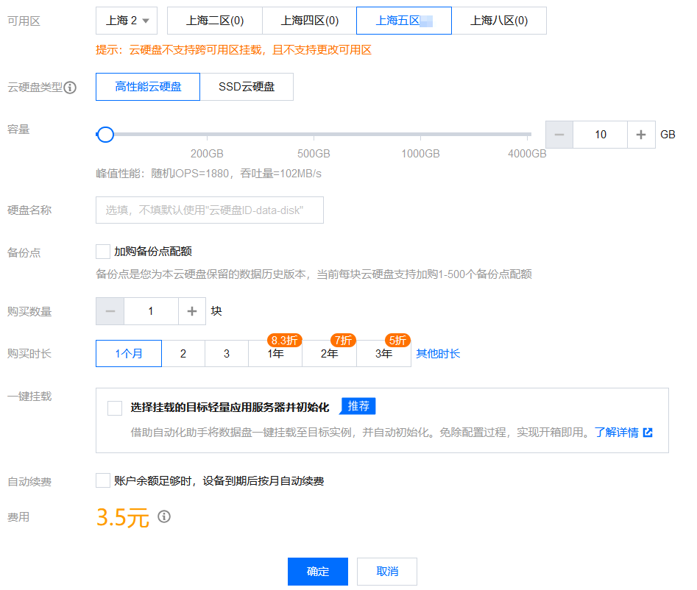The image size is (697, 590).
Task: Click the 硬盘名称 disk name input field
Action: 210,210
